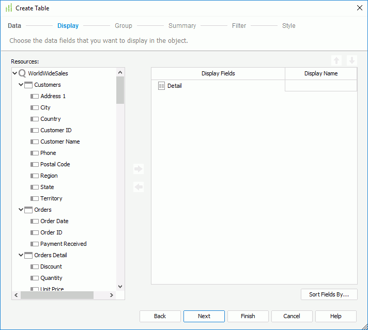Click the Display Name cell for Detail

pos(321,86)
